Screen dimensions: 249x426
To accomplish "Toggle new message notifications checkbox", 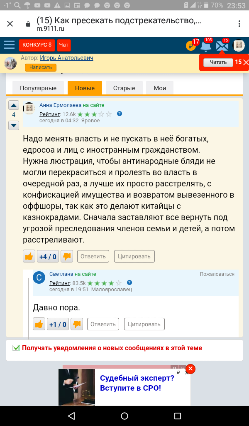I will pyautogui.click(x=16, y=348).
